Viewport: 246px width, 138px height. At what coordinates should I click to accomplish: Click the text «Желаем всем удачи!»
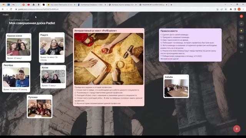point(170,59)
